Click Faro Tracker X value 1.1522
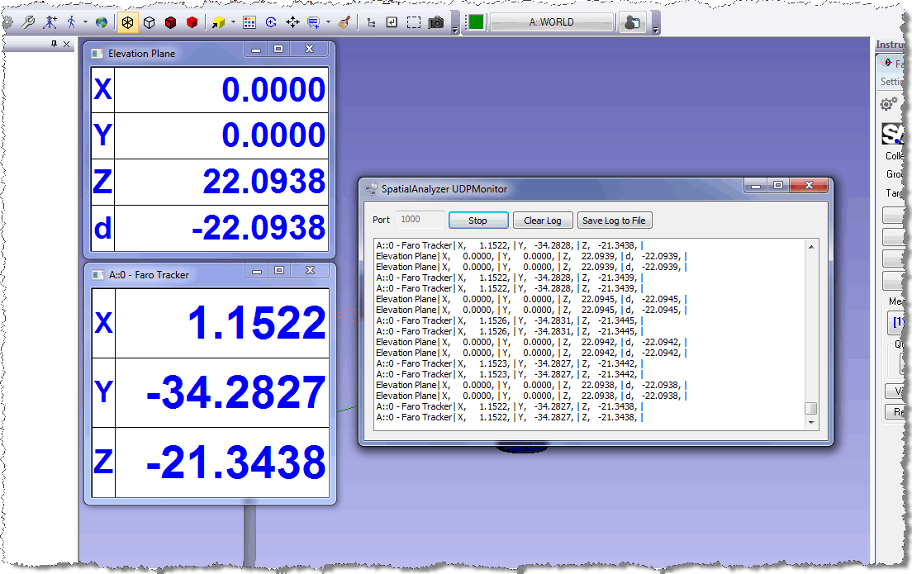This screenshot has height=574, width=912. (x=256, y=323)
